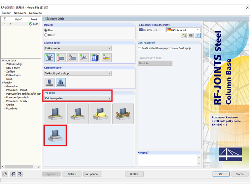Select the Ocel material radio button
This screenshot has height=188, width=251.
[x=46, y=30]
